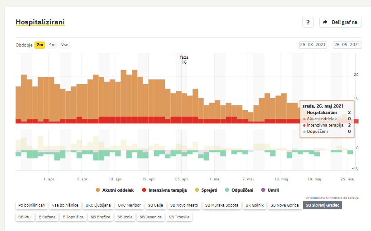Viewport: 371px width, 231px height.
Task: Click the Hospitalizirani heading link
Action: coord(40,22)
